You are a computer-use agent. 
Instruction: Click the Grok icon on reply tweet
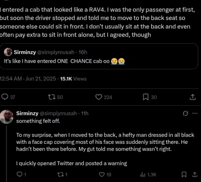[x=185, y=113]
